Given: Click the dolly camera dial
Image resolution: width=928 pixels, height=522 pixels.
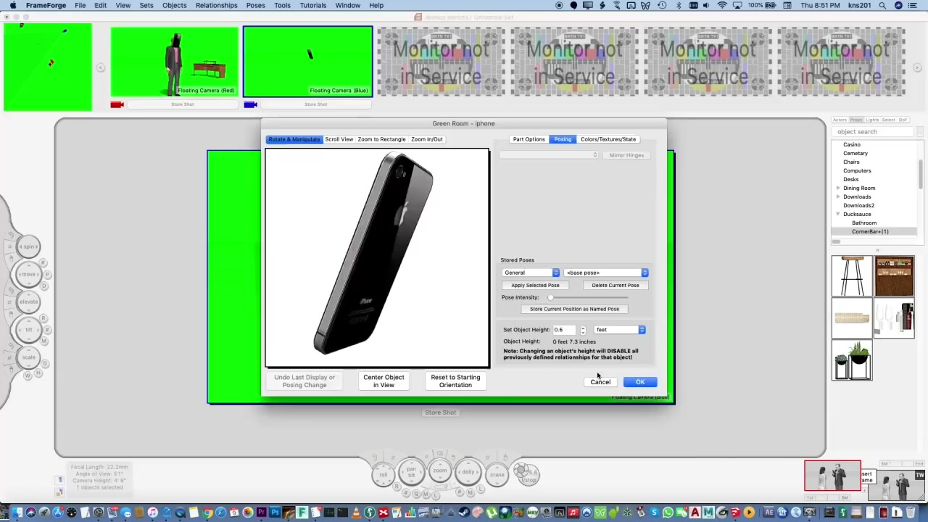Looking at the screenshot, I should tap(468, 473).
